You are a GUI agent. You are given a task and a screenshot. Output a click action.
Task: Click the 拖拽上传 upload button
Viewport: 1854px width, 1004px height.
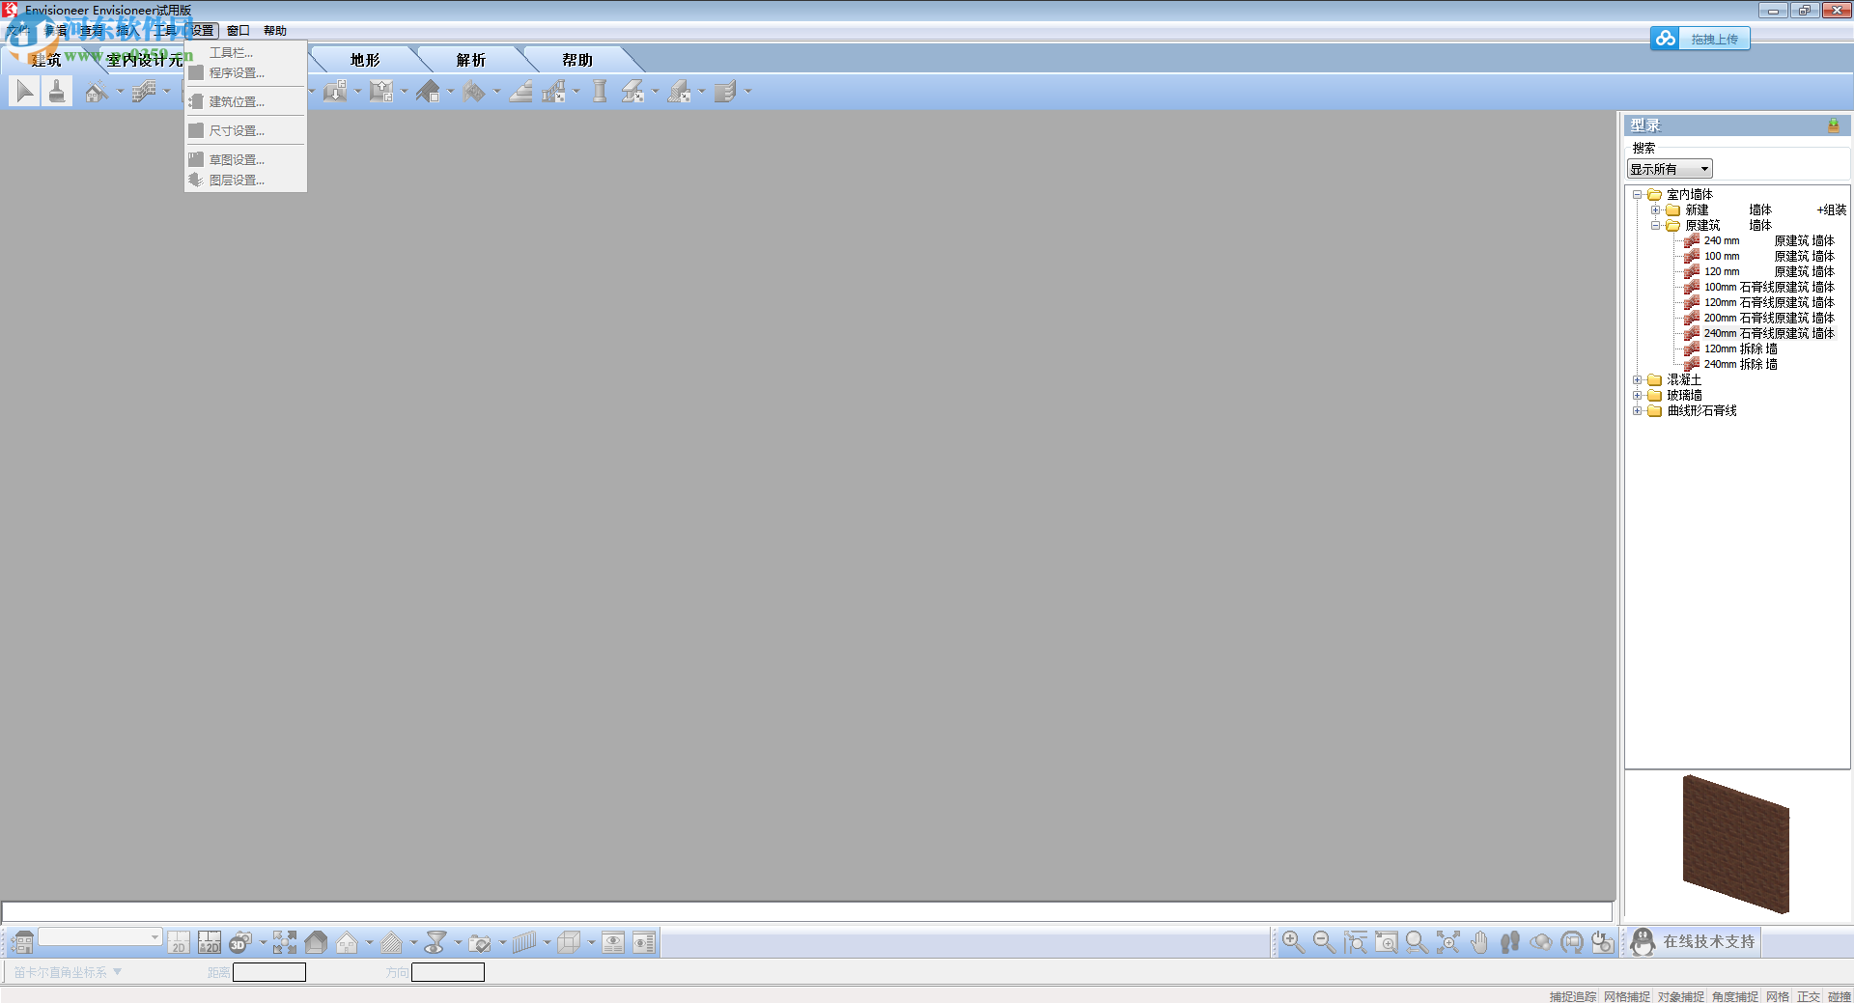[x=1714, y=40]
